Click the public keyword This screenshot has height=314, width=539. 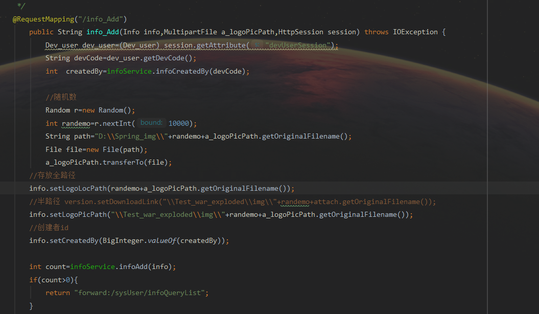[x=41, y=32]
